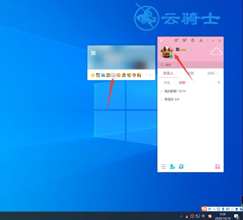Show hidden tray icons with taskbar chevron
Viewport: 243px width, 220px height.
[181, 216]
